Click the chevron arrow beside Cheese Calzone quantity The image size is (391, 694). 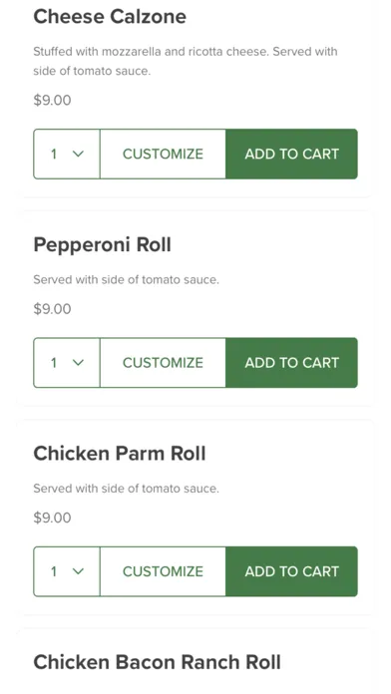pos(78,154)
